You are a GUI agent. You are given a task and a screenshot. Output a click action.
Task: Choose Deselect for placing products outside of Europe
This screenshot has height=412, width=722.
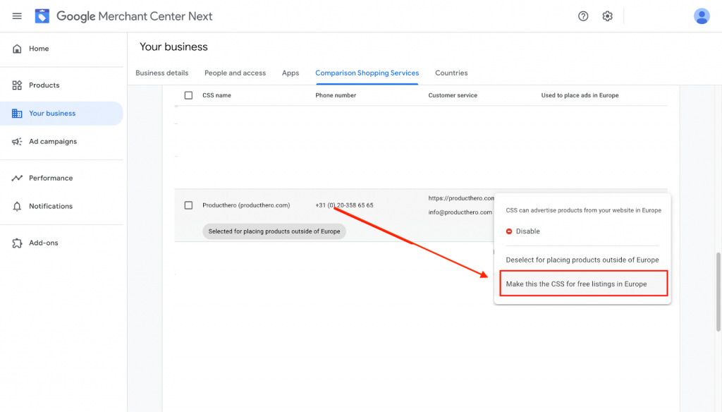[x=582, y=260]
